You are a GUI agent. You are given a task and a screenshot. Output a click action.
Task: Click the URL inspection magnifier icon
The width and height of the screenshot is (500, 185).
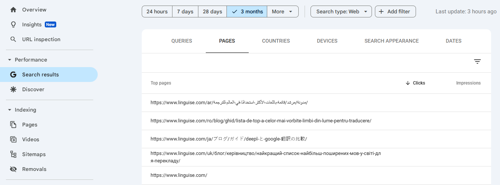pos(13,39)
